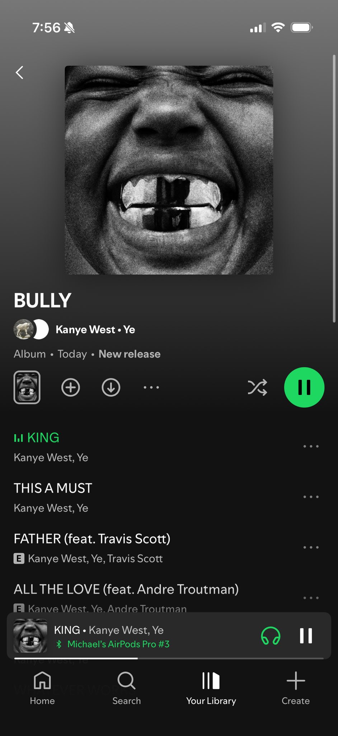This screenshot has width=338, height=736.
Task: Open more options for KING track
Action: click(x=311, y=446)
